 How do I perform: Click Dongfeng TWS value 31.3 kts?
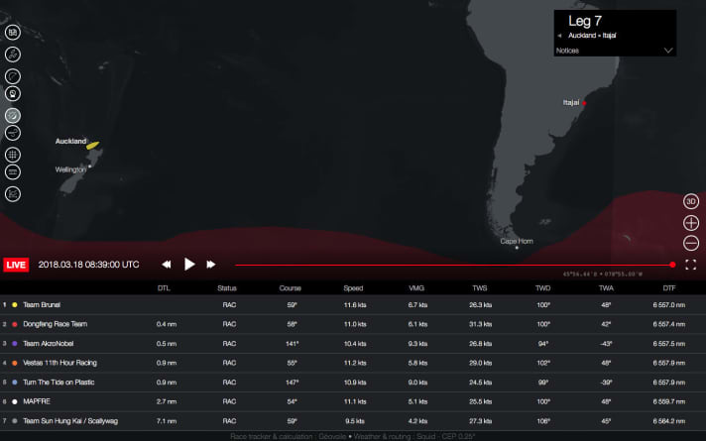pos(481,324)
